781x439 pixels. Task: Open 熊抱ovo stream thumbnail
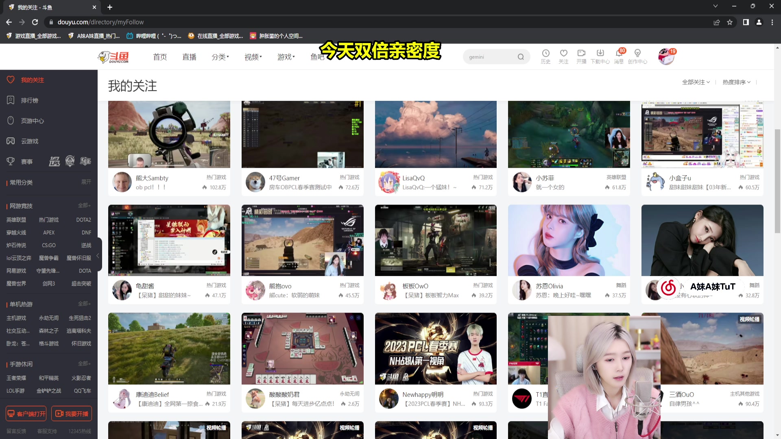(x=303, y=240)
